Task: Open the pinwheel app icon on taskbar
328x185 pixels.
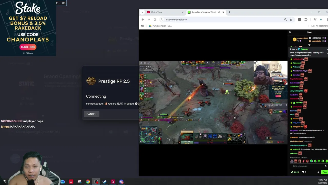Action: click(79, 182)
